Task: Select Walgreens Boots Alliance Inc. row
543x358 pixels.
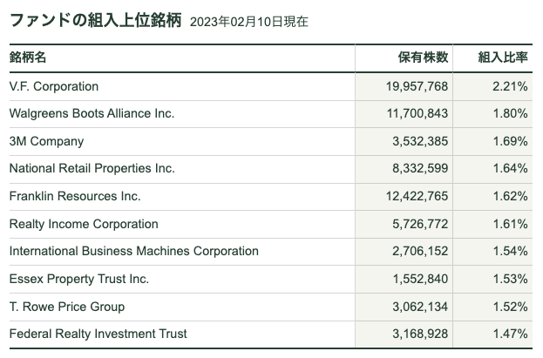Action: (271, 113)
